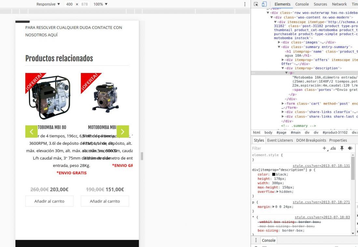
Task: Click the New Style Rule plus icon
Action: (x=324, y=148)
